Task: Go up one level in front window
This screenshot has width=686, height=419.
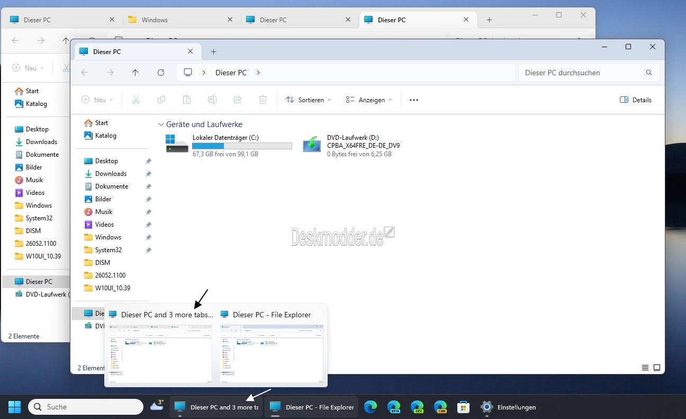Action: 136,73
